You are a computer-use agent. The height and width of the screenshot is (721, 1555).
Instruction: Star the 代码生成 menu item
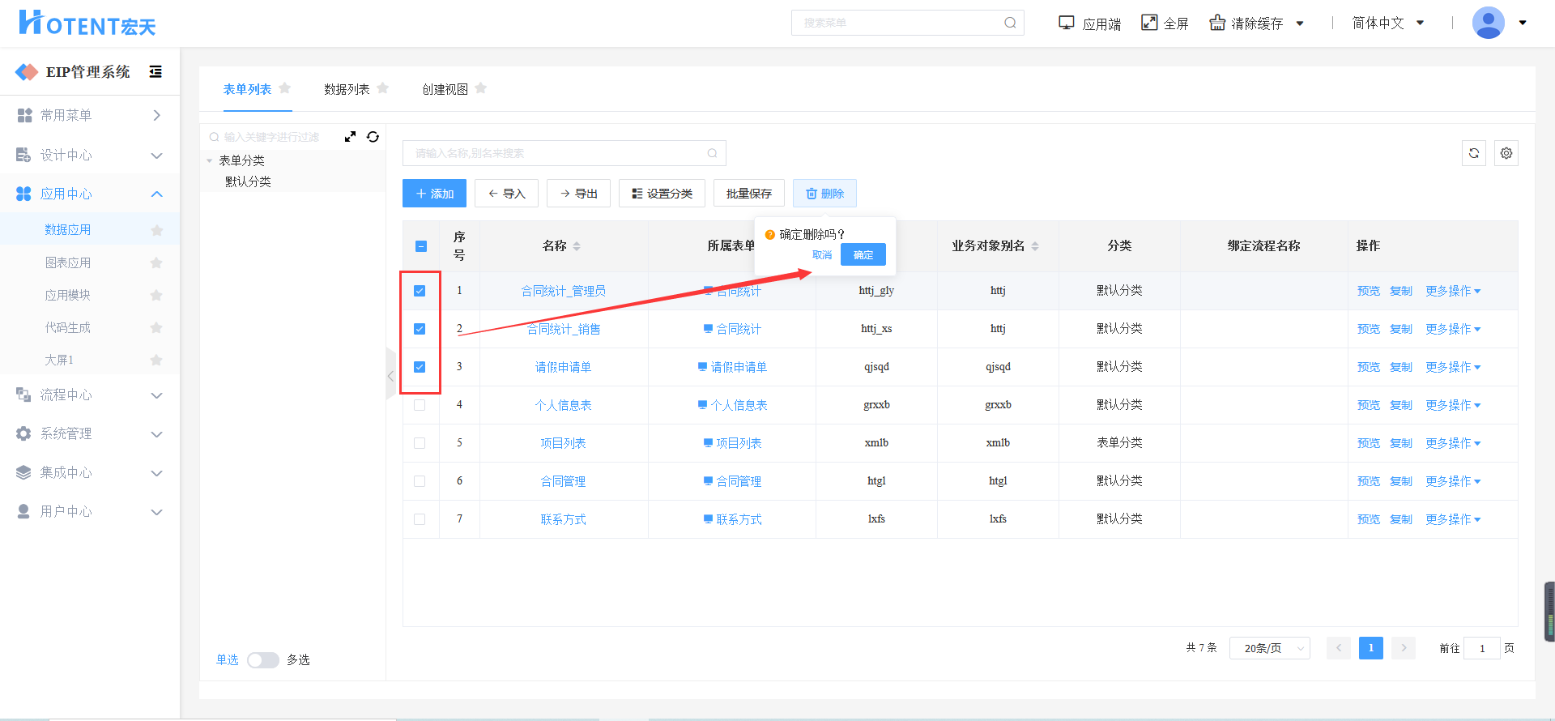(157, 327)
